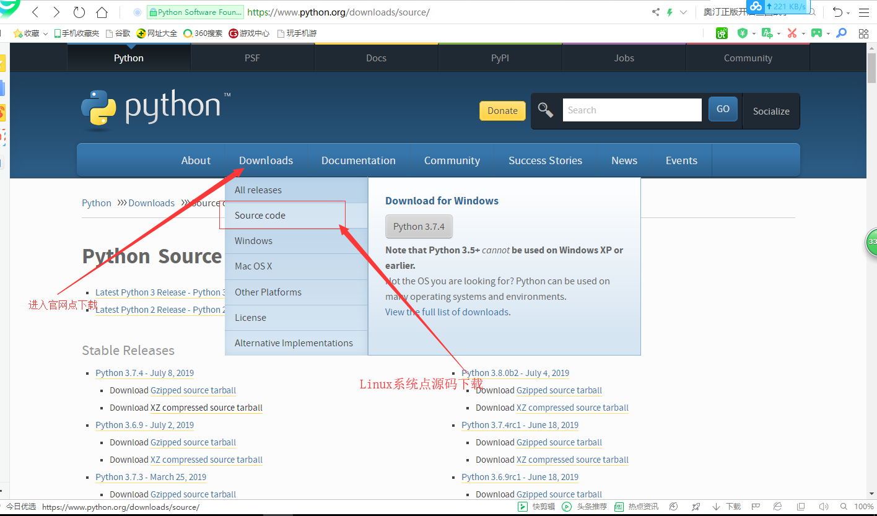877x516 pixels.
Task: Click the scissors screenshot icon in toolbar
Action: pyautogui.click(x=792, y=33)
